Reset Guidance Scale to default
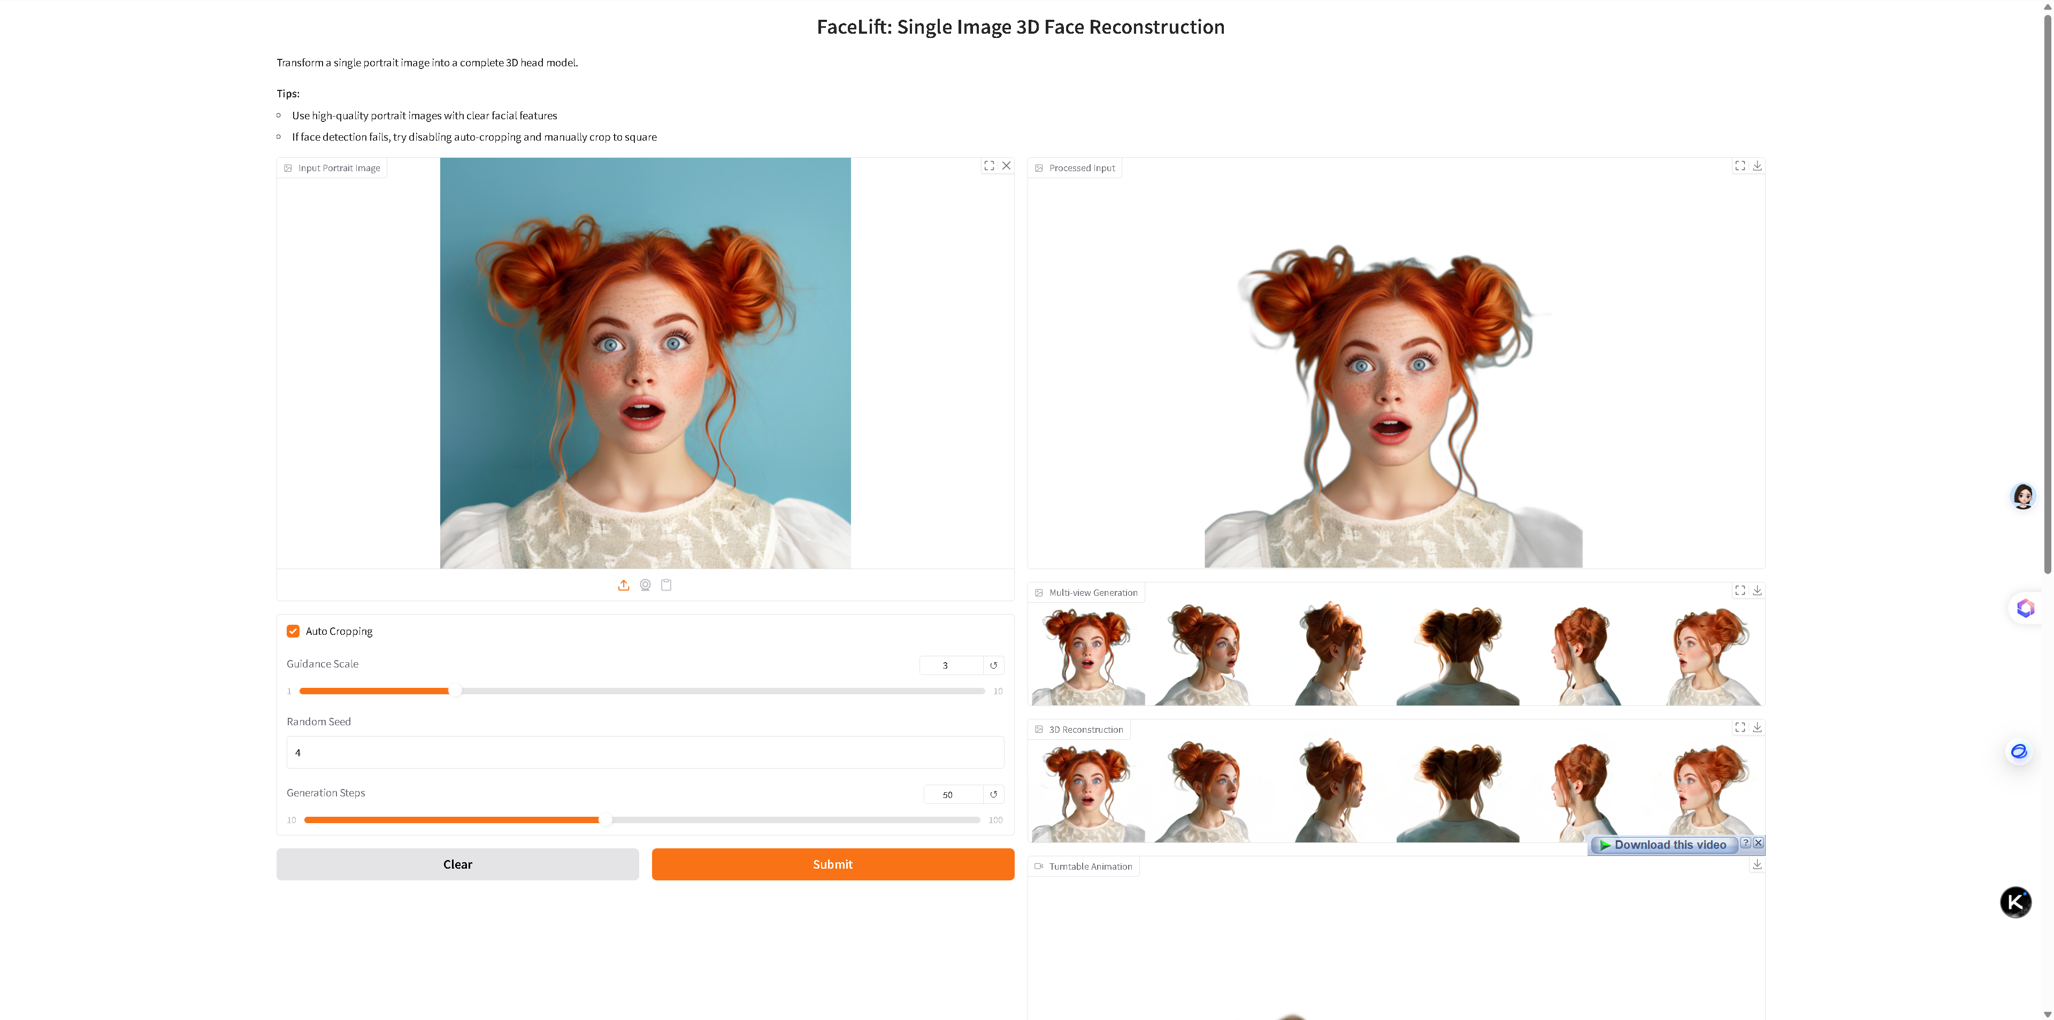The height and width of the screenshot is (1020, 2054). pos(993,665)
